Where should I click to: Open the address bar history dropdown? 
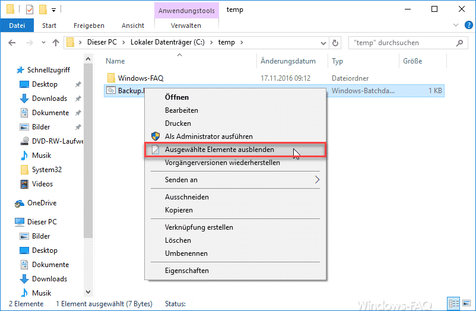point(323,43)
